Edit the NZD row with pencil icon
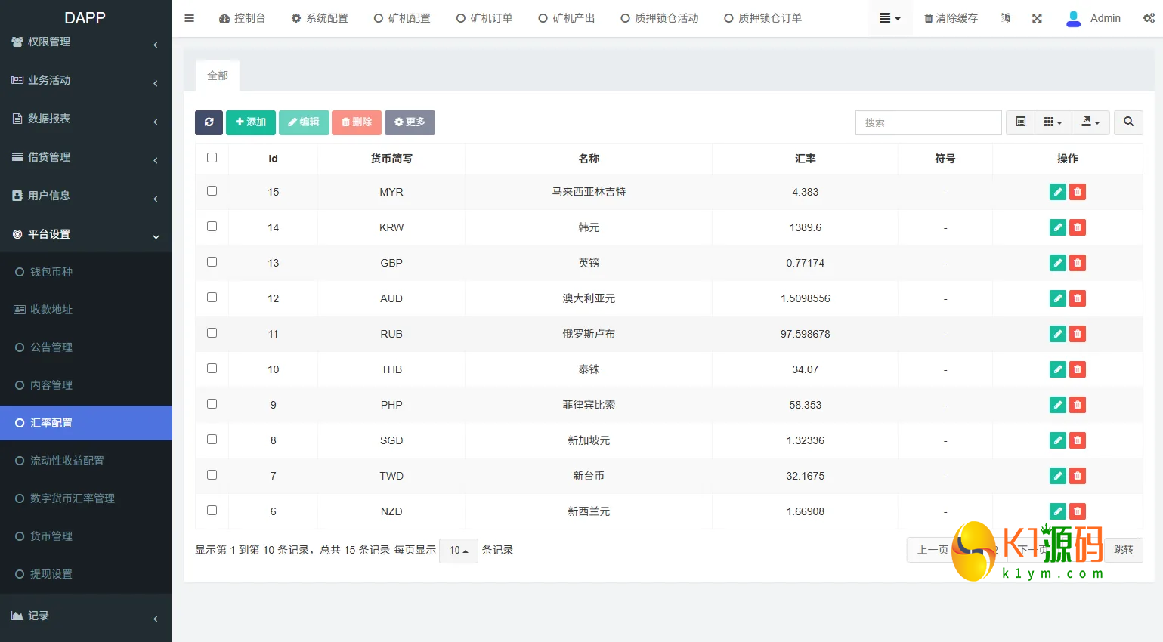 pos(1058,511)
